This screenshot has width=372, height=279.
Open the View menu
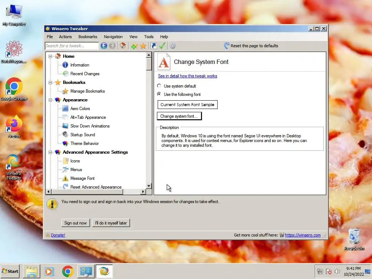point(133,37)
